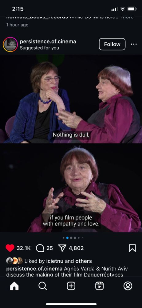This screenshot has height=308, width=142.
Task: Save post with the bookmark icon
Action: pos(132,248)
